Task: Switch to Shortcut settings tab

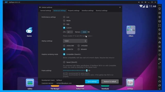Action: pos(102,11)
